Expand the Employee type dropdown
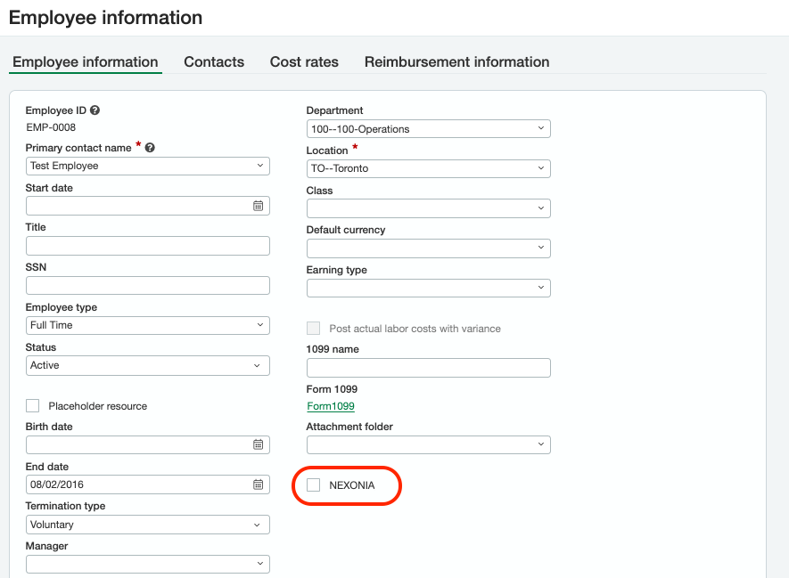Viewport: 789px width, 578px height. click(x=147, y=325)
